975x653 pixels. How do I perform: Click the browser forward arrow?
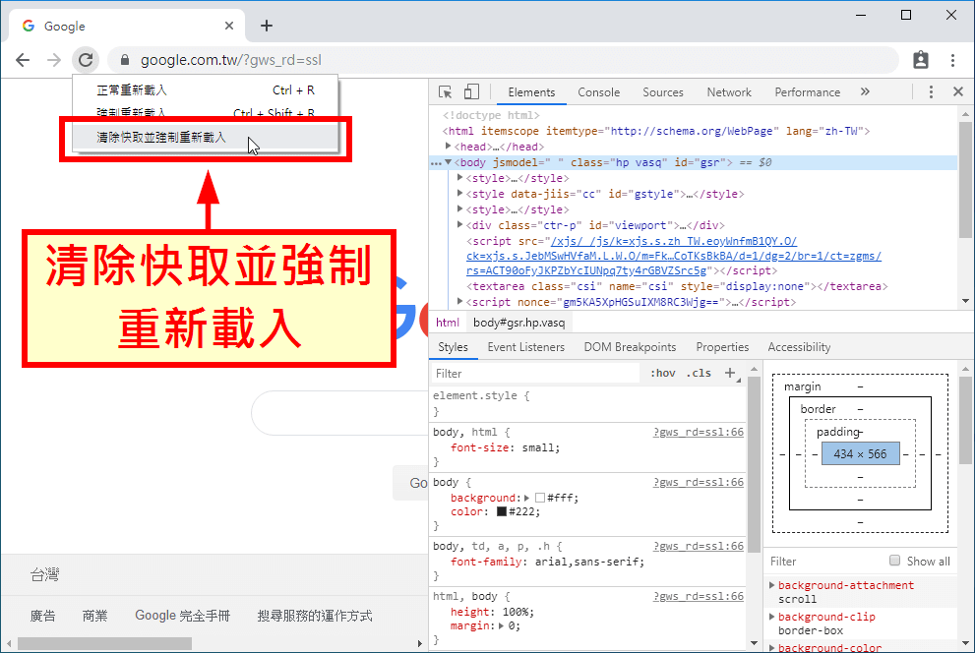point(54,60)
